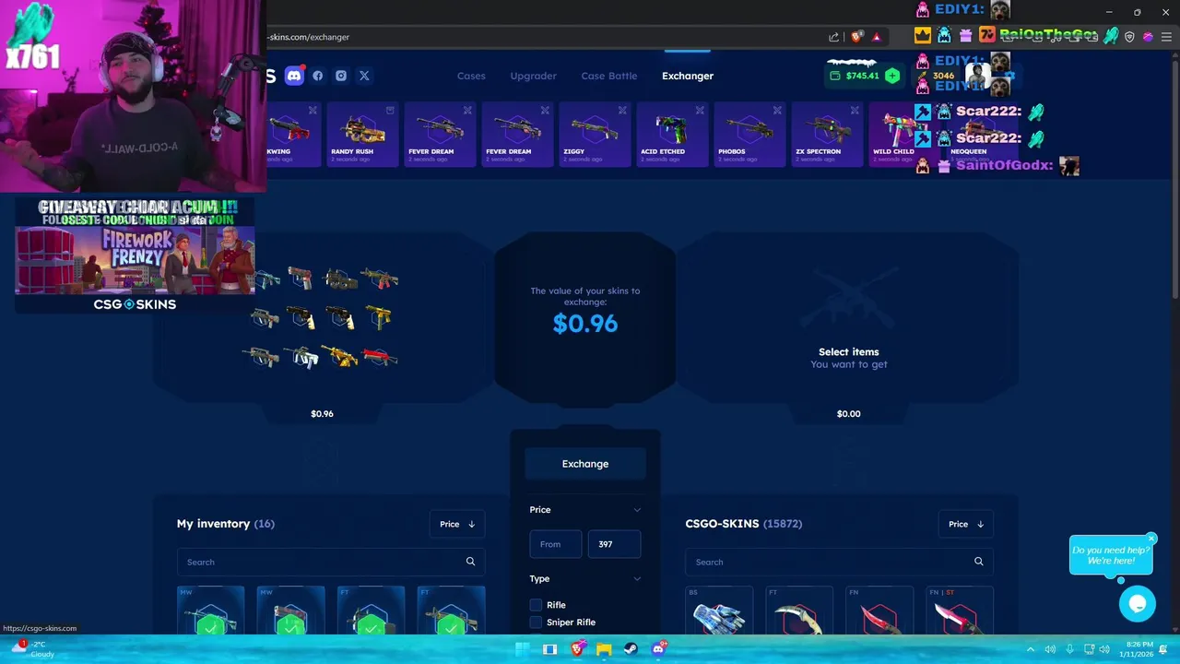Enable the Rifle type checkbox

(536, 605)
